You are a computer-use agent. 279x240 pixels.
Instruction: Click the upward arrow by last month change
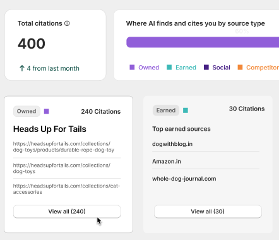pos(22,68)
